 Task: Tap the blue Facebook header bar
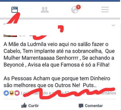(60, 1)
